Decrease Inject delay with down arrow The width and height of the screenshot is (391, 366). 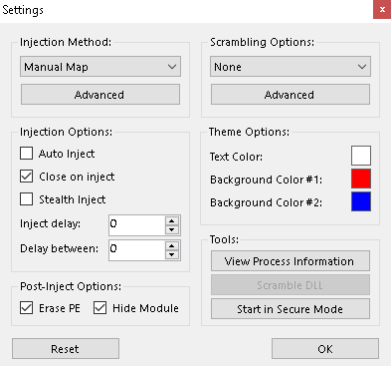(x=172, y=229)
